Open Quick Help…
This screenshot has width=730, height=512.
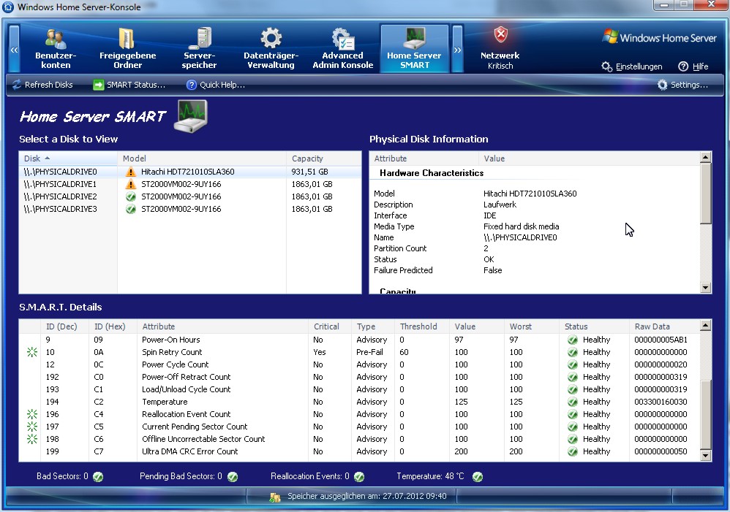click(216, 85)
